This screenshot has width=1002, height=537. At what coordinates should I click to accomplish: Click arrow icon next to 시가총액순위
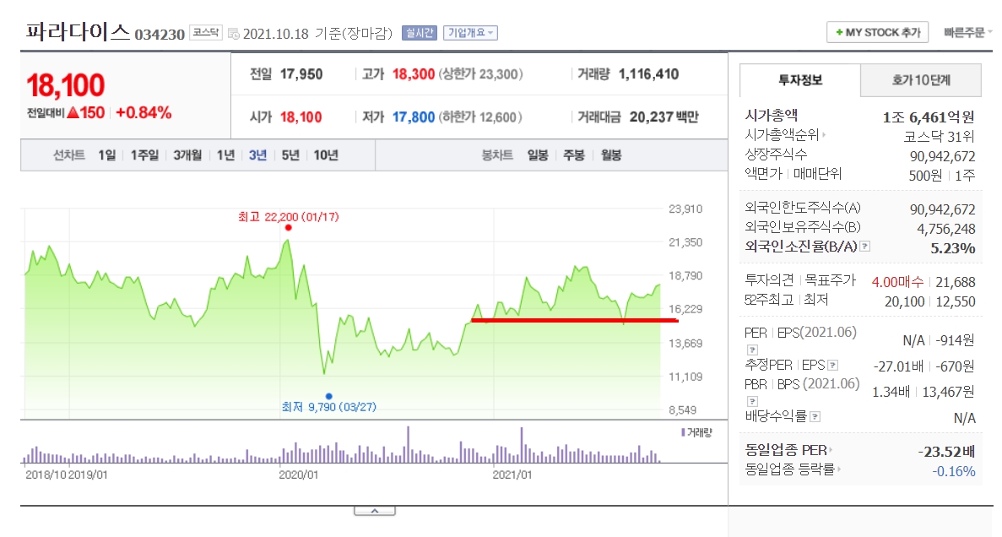825,135
